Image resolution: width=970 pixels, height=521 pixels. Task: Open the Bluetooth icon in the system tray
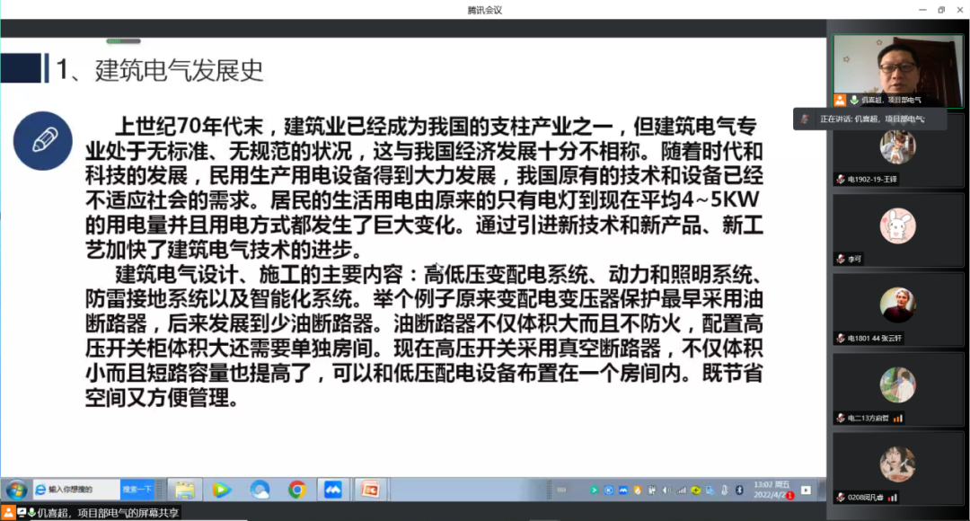coord(739,490)
